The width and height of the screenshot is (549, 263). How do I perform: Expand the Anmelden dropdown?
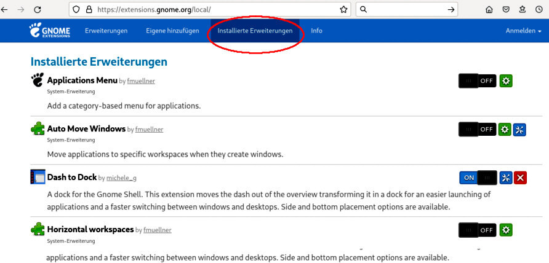point(523,31)
